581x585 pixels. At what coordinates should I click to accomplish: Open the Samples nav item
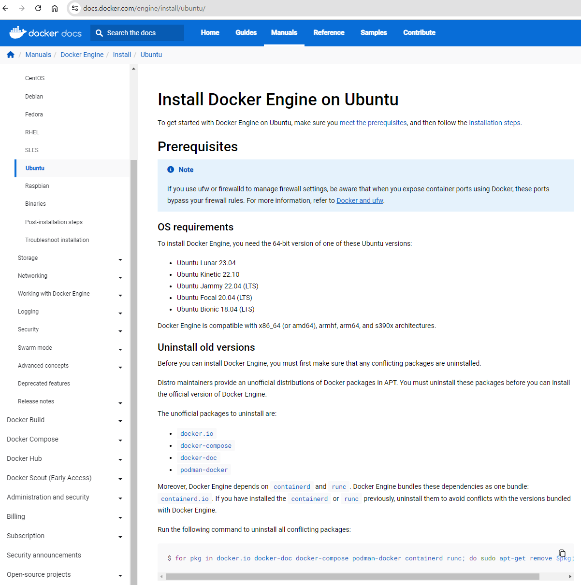(x=374, y=32)
